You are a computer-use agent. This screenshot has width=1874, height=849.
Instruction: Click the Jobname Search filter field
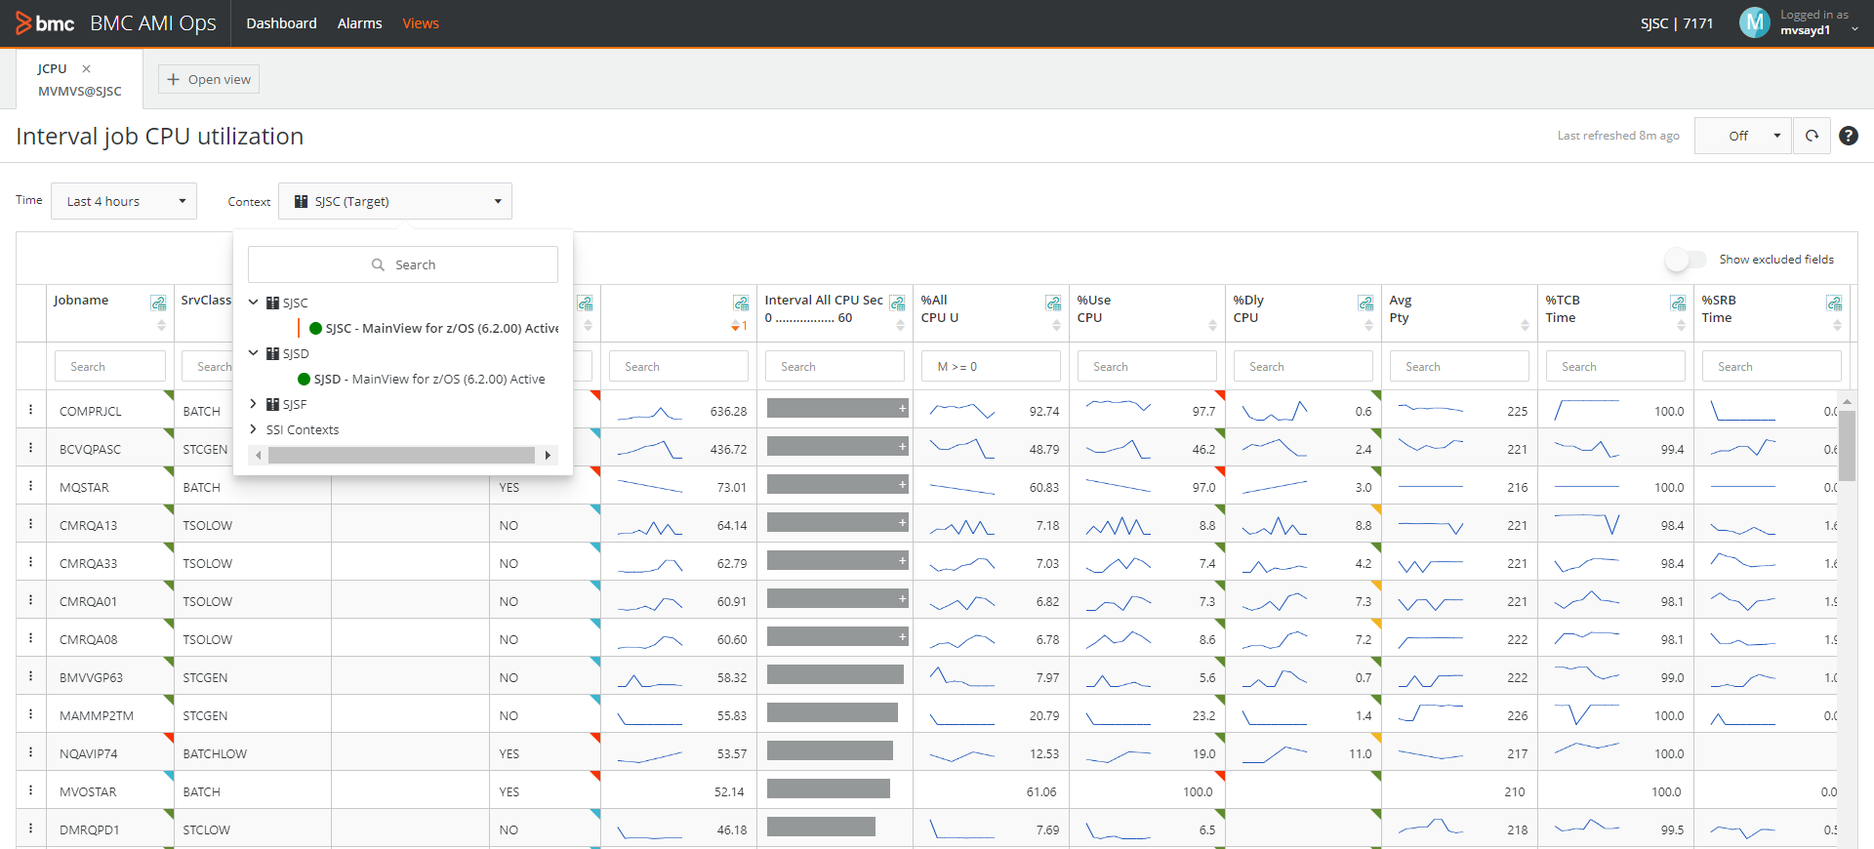coord(110,366)
